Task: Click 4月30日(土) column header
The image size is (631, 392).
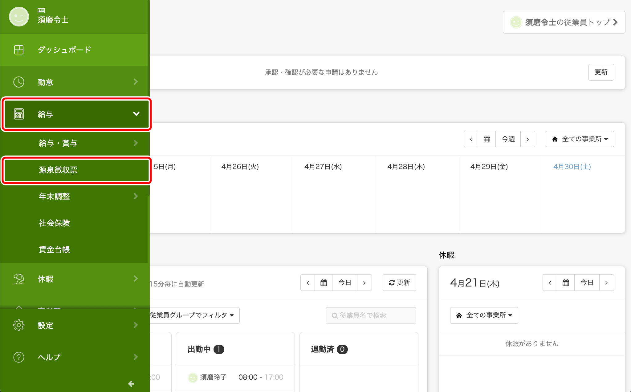Action: pos(572,167)
